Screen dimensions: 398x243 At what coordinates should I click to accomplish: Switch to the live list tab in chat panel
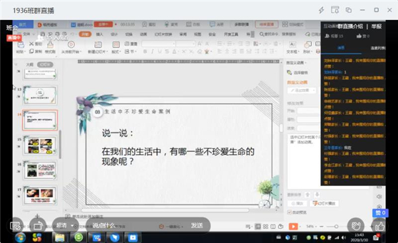click(377, 48)
